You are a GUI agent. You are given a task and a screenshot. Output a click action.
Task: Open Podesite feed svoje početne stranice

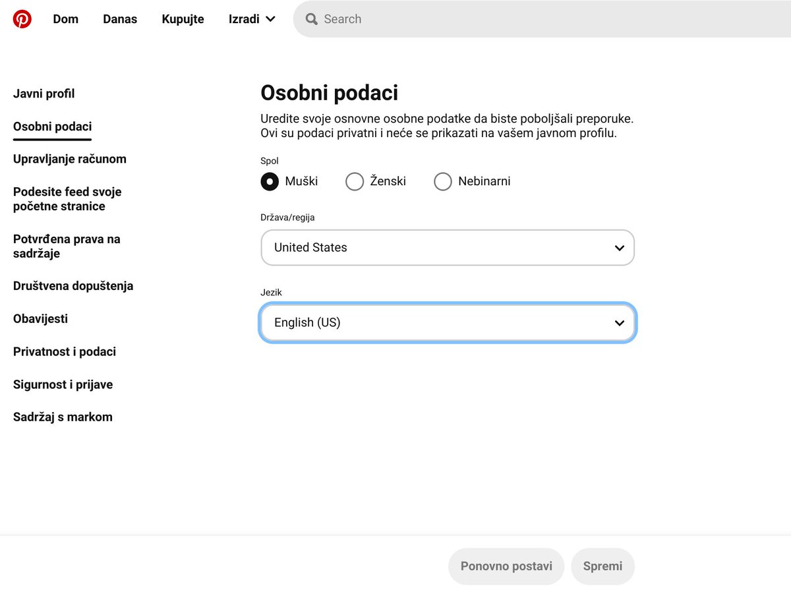pos(67,199)
